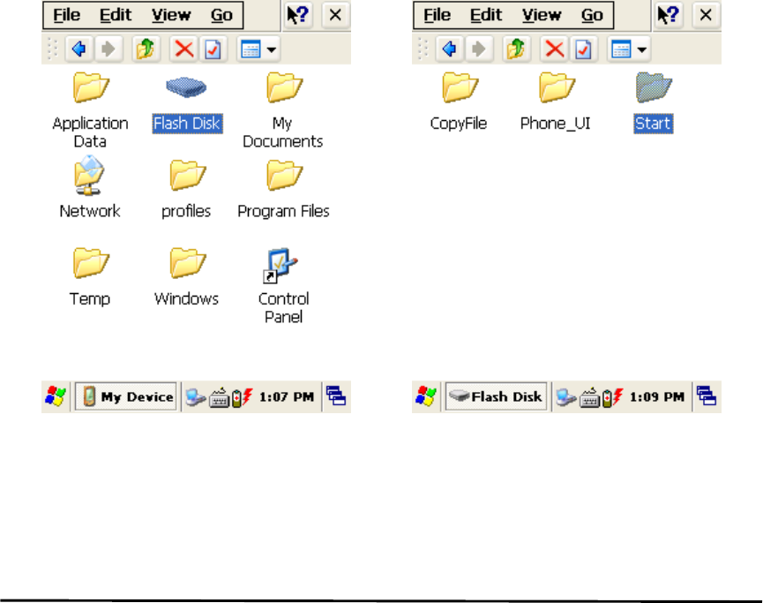Click Forward arrow in Flash Disk toolbar

click(478, 49)
